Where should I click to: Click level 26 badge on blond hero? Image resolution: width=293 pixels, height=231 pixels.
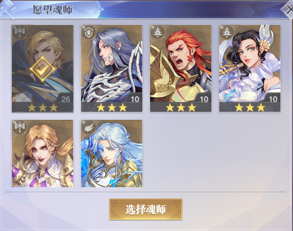(65, 99)
